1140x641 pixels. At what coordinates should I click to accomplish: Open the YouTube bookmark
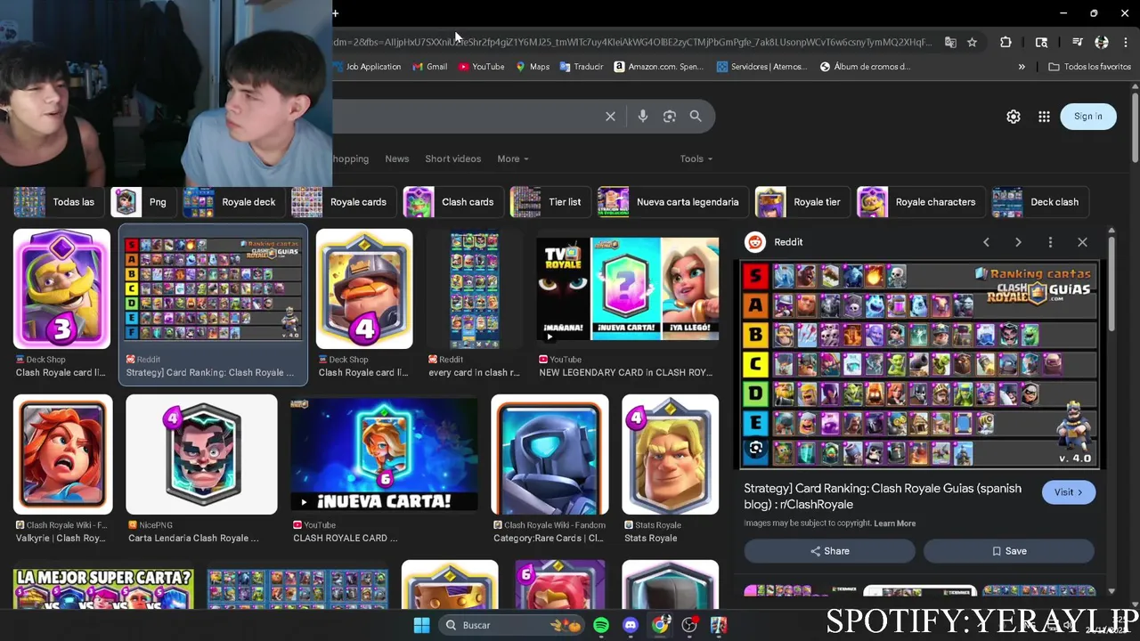click(481, 67)
